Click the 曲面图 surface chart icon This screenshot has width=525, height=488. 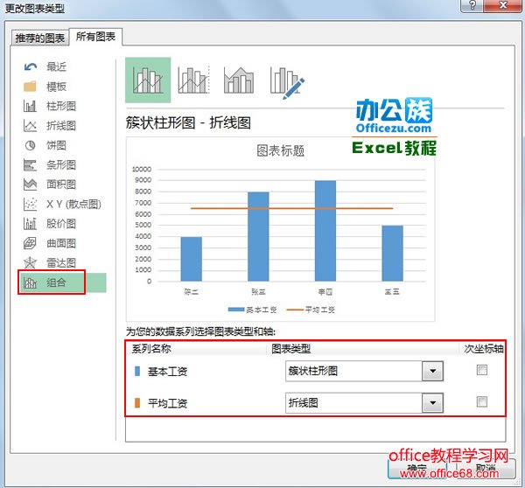point(30,243)
